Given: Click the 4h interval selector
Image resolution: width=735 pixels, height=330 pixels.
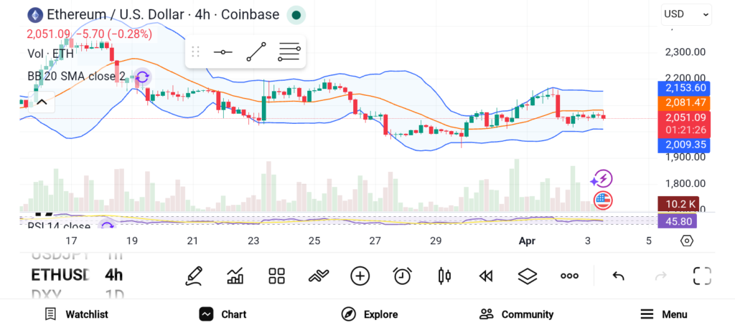Looking at the screenshot, I should pyautogui.click(x=113, y=275).
